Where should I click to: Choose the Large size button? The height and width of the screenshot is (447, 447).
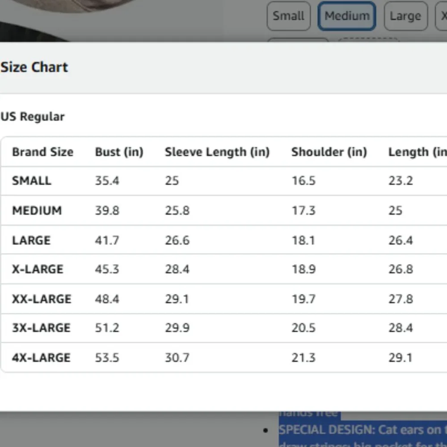coord(405,16)
